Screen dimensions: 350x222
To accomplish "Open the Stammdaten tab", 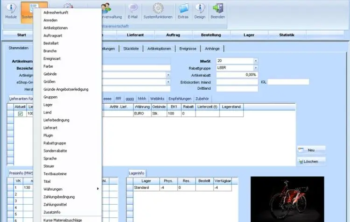I will click(19, 48).
